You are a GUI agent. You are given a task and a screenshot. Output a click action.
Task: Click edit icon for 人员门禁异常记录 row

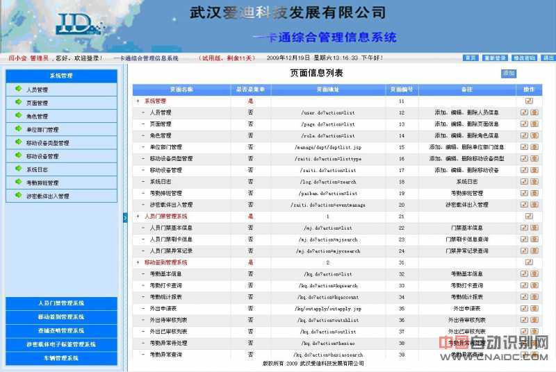click(x=524, y=251)
